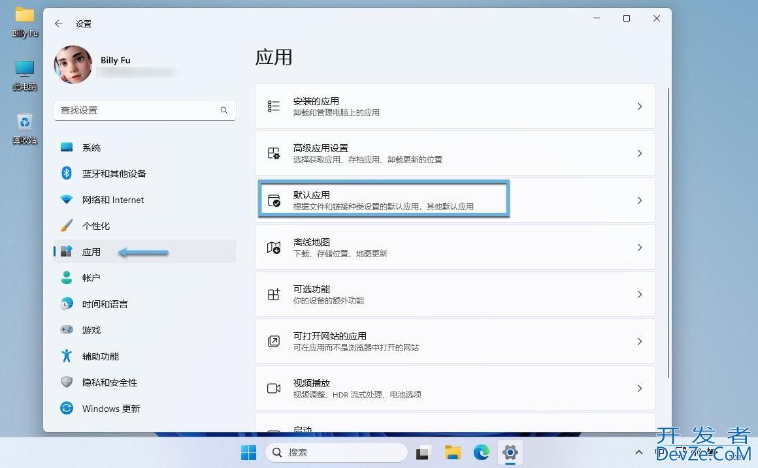Click chevron on 离线地图 row
This screenshot has width=758, height=468.
640,247
